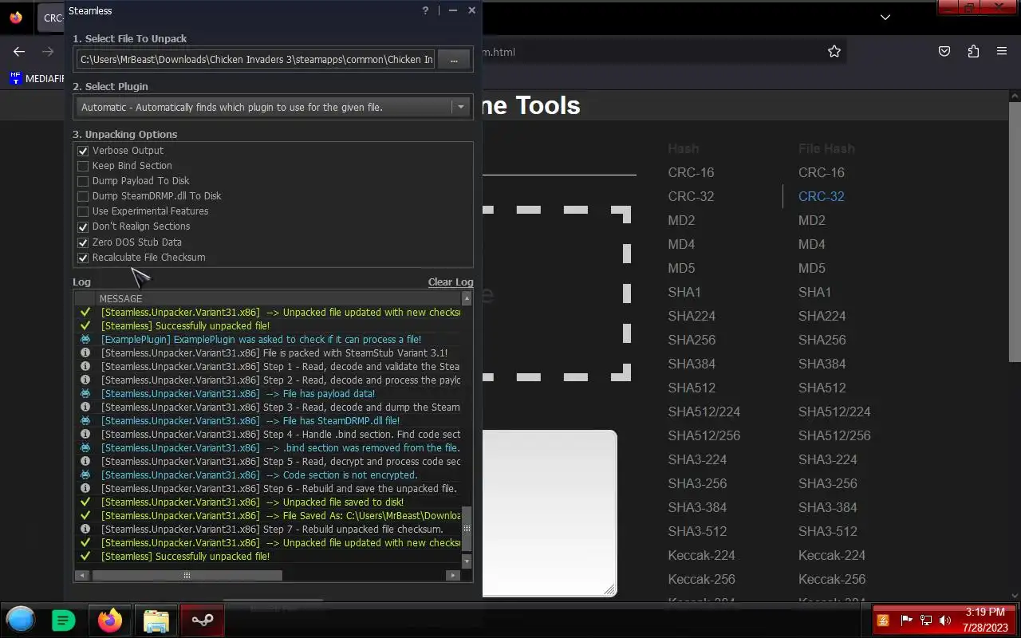
Task: Open the Java update tray icon
Action: (883, 620)
